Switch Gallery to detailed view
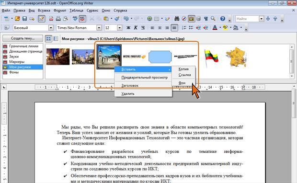 click(56, 39)
